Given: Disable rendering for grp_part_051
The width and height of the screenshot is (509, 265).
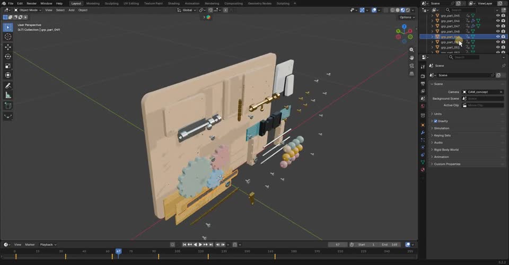Looking at the screenshot, I should click(x=504, y=47).
